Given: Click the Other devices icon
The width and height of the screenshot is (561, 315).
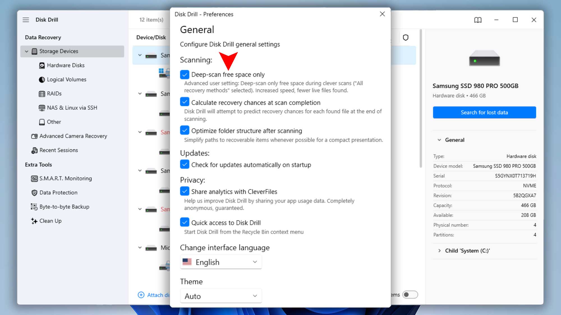Looking at the screenshot, I should 42,122.
